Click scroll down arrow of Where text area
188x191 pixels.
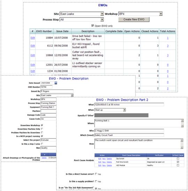(x=182, y=126)
